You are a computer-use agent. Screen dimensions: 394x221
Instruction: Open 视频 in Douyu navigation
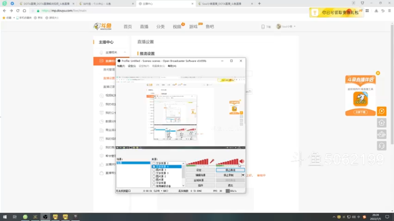177,27
